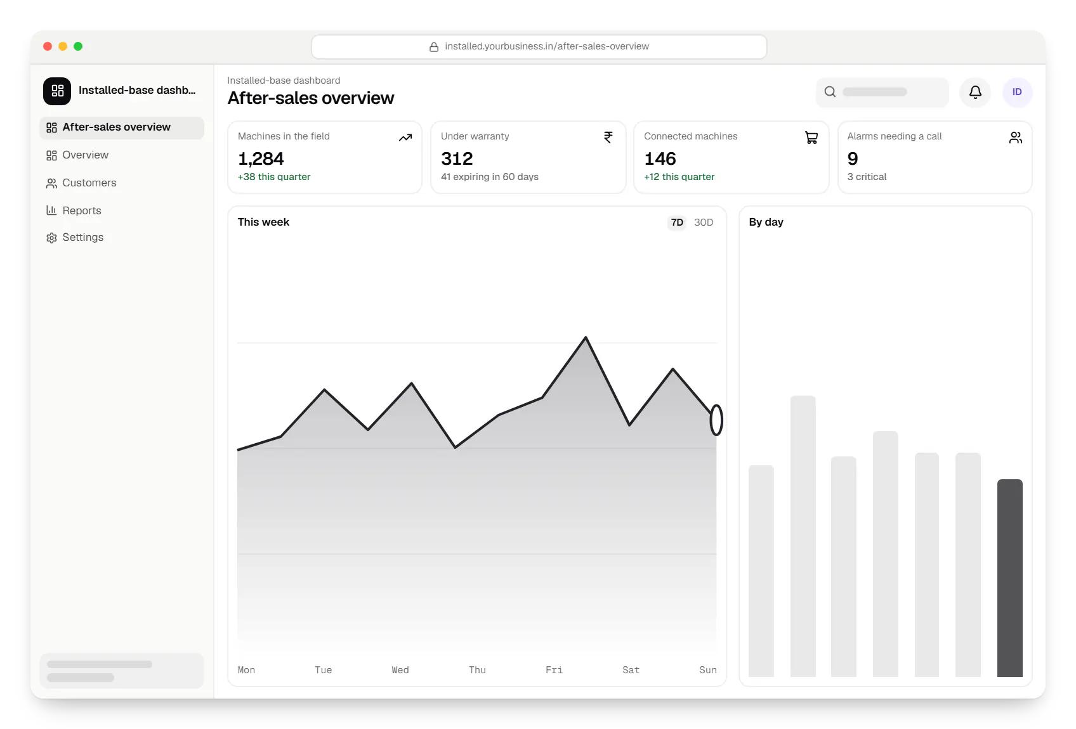The image size is (1076, 729).
Task: Click the '41 expiring in 60 days' text
Action: point(490,177)
